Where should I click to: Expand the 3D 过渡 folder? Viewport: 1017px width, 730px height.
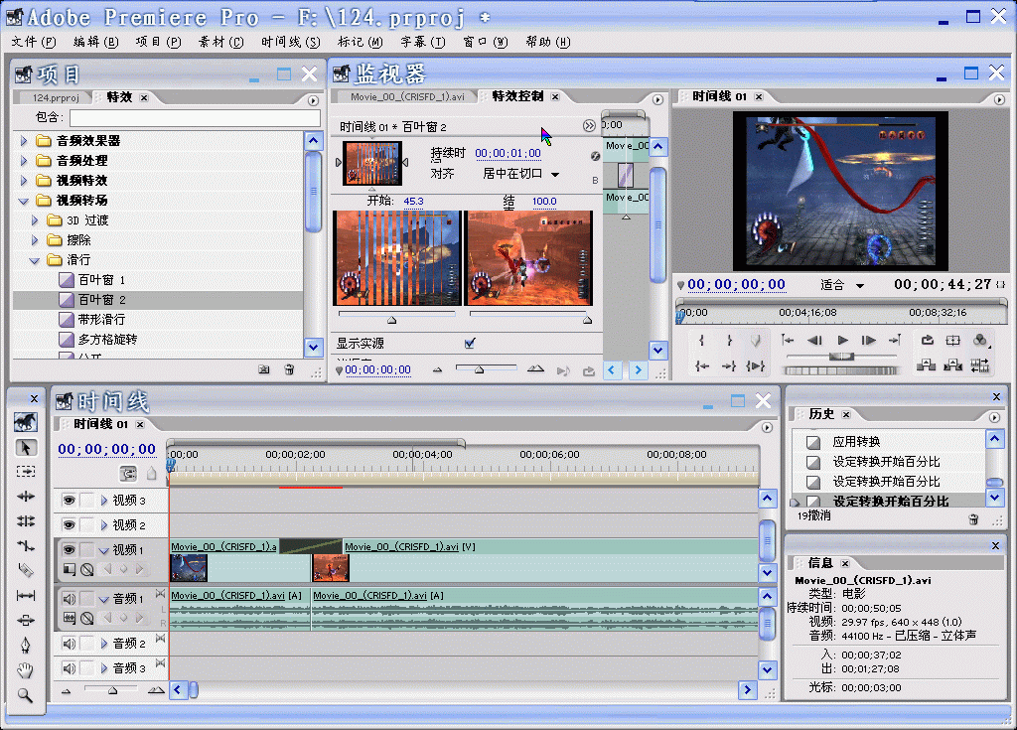(35, 220)
